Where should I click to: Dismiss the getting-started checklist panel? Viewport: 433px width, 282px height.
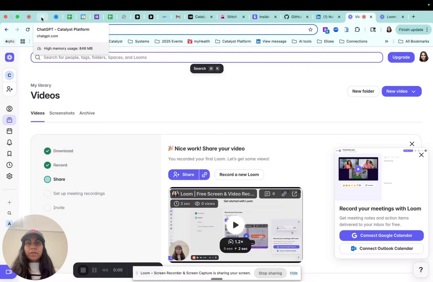[412, 144]
